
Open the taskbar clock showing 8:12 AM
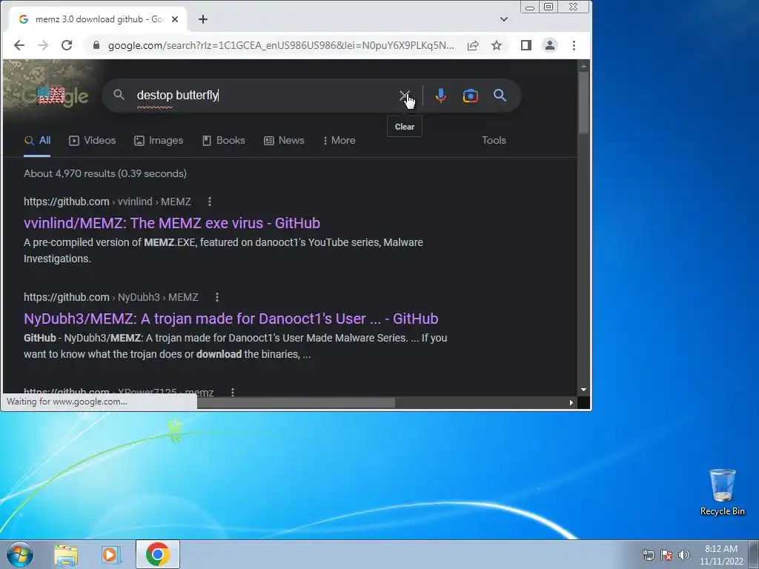coord(721,555)
